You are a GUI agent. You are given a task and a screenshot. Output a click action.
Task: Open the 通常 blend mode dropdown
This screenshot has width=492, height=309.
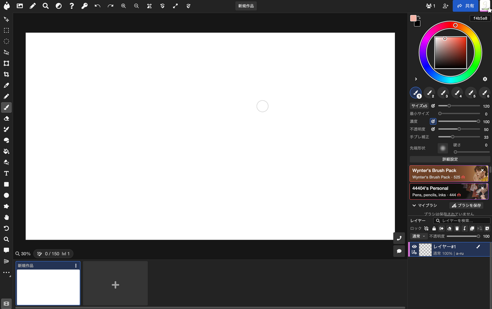tap(418, 236)
